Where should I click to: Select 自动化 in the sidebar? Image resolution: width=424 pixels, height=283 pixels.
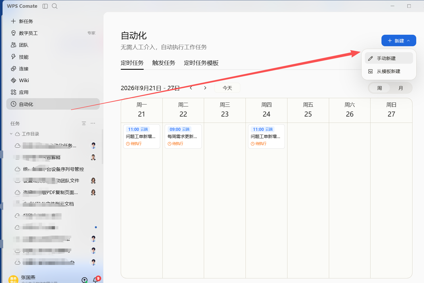(53, 104)
